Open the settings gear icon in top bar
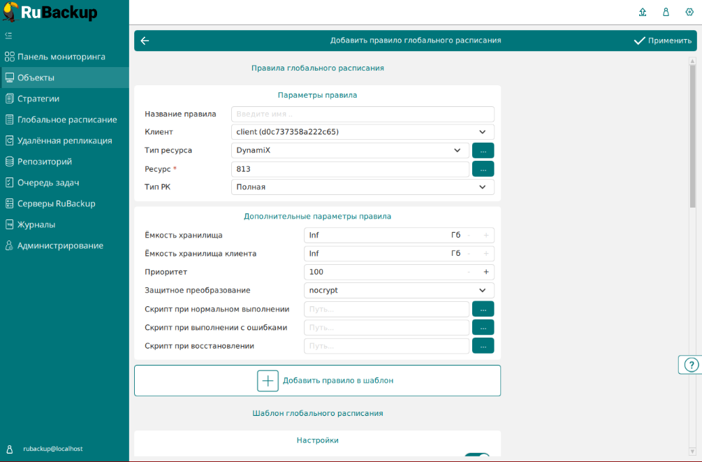 point(689,12)
